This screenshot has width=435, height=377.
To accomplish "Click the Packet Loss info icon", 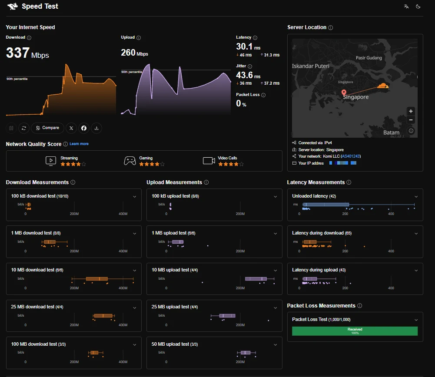I will 263,95.
